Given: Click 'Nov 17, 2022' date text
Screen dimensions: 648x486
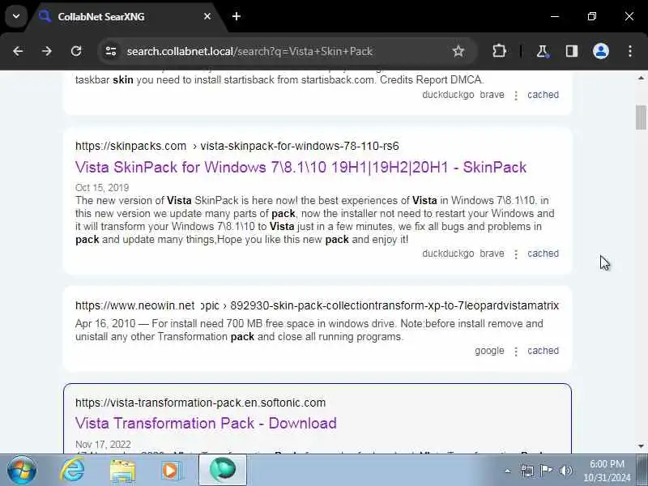Looking at the screenshot, I should coord(103,444).
